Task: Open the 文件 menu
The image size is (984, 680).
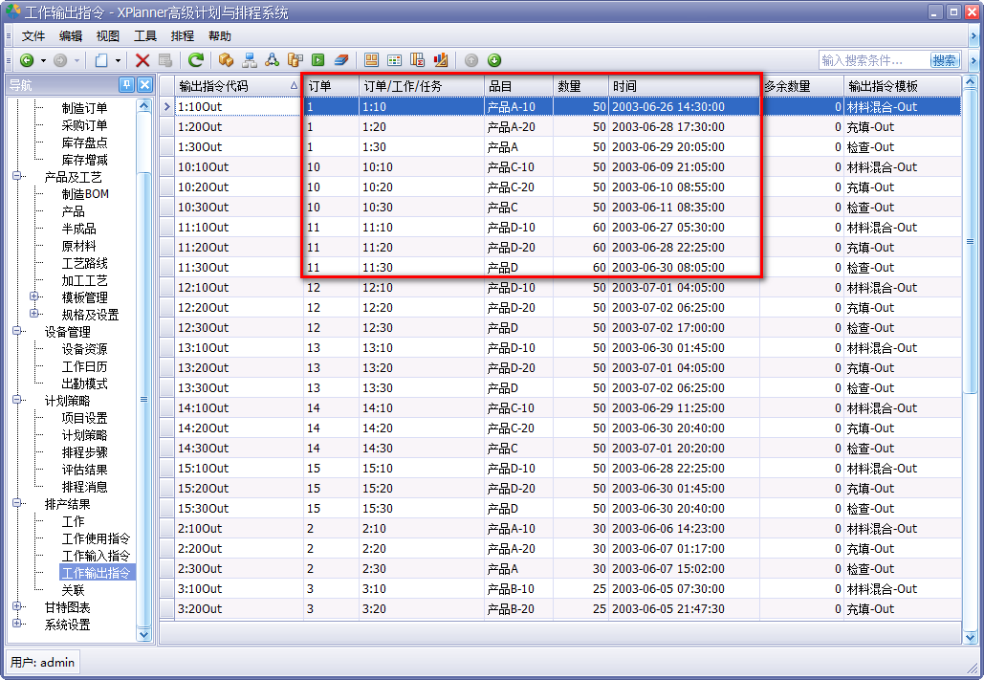Action: pyautogui.click(x=33, y=35)
